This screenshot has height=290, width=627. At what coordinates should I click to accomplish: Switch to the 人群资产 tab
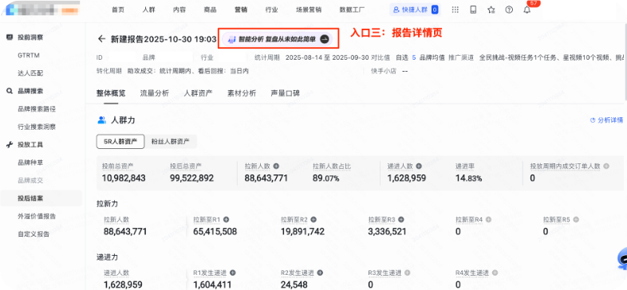pos(198,93)
